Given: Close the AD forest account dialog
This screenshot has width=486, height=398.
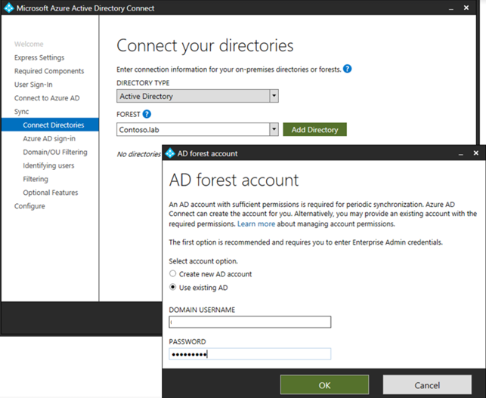Looking at the screenshot, I should (x=475, y=153).
